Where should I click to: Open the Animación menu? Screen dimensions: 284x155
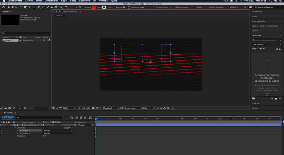pos(85,1)
